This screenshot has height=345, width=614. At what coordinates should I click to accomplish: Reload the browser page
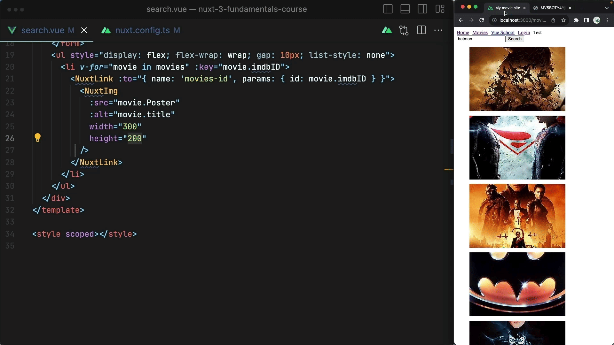pos(482,20)
